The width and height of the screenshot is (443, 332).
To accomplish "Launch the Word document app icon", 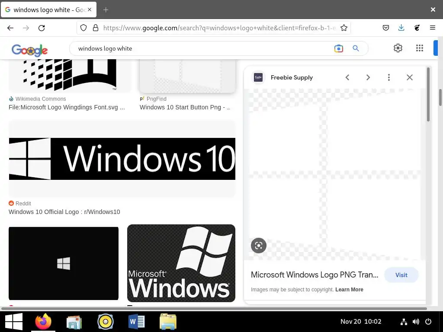I will (136, 322).
